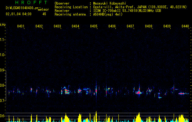Viewport: 192px width, 122px height.
Task: Click the Receiving antenna label
Action: tap(70, 14)
